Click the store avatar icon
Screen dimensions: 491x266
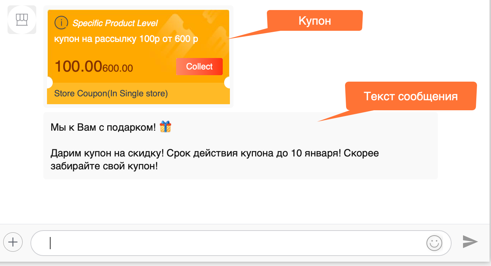(x=22, y=20)
